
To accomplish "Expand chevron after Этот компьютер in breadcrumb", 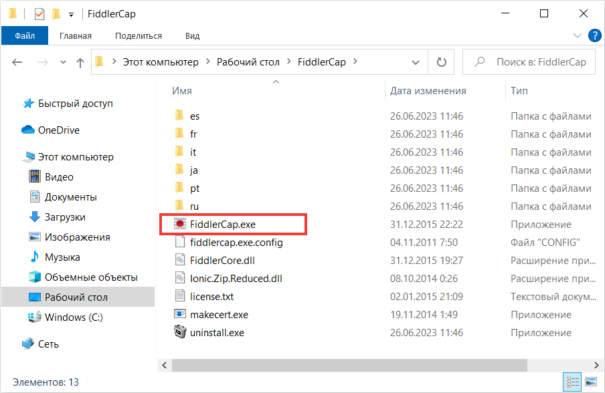I will 207,61.
